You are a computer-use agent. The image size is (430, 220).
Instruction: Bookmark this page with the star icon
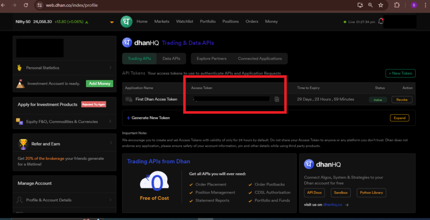click(x=380, y=5)
